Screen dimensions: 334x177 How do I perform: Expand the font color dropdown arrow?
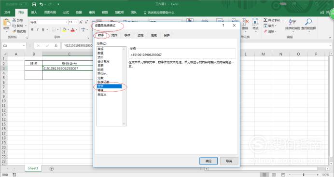tap(77, 30)
